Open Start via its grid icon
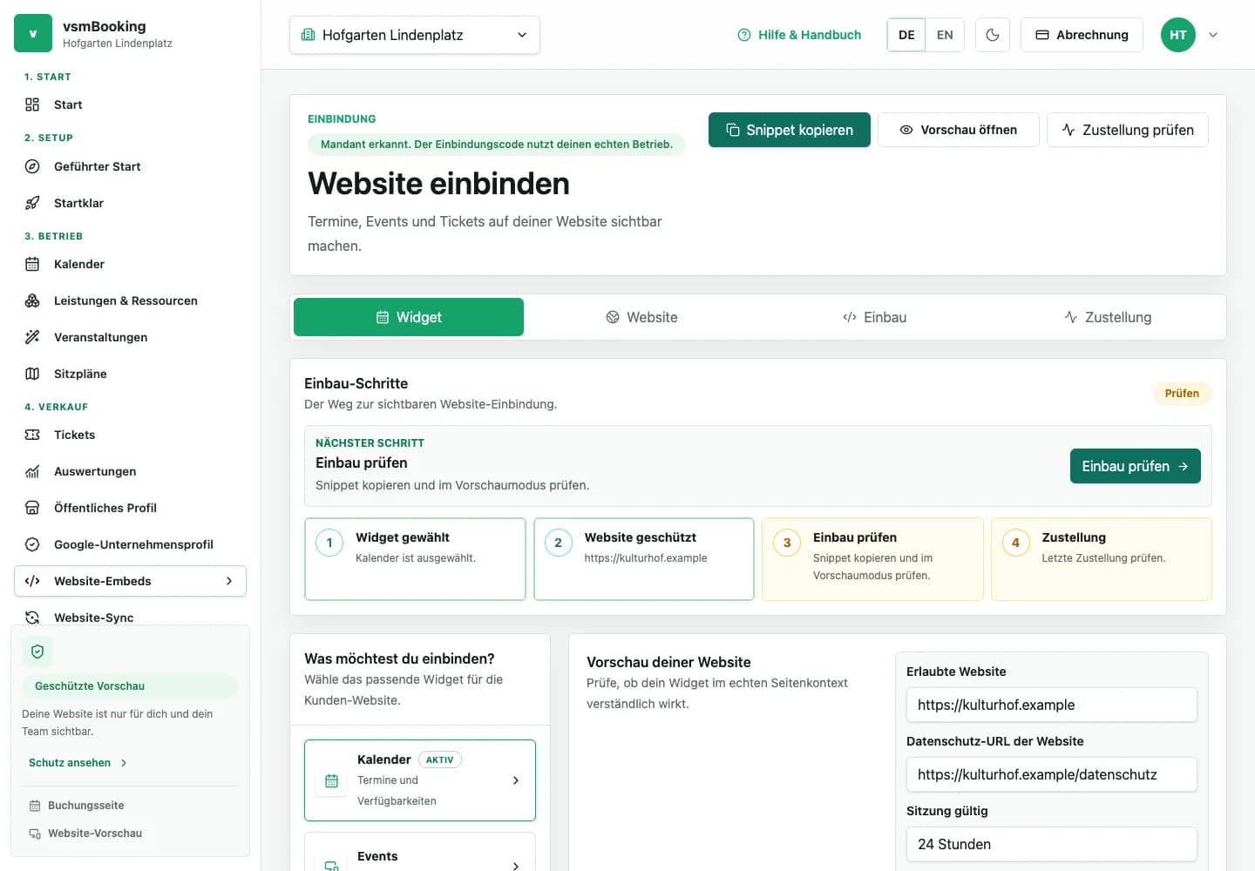This screenshot has height=871, width=1255. (32, 105)
